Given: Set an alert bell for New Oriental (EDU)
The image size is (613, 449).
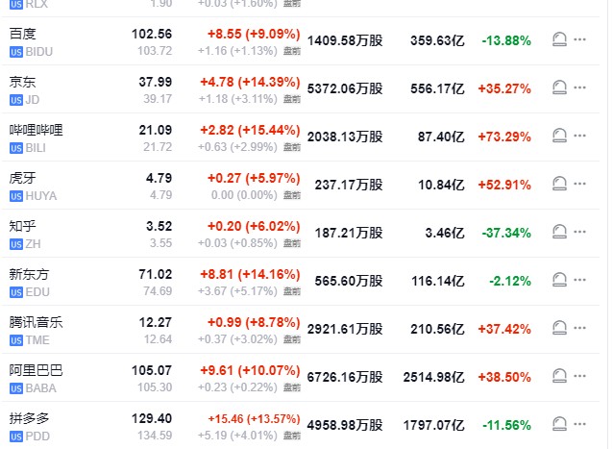Looking at the screenshot, I should [559, 280].
